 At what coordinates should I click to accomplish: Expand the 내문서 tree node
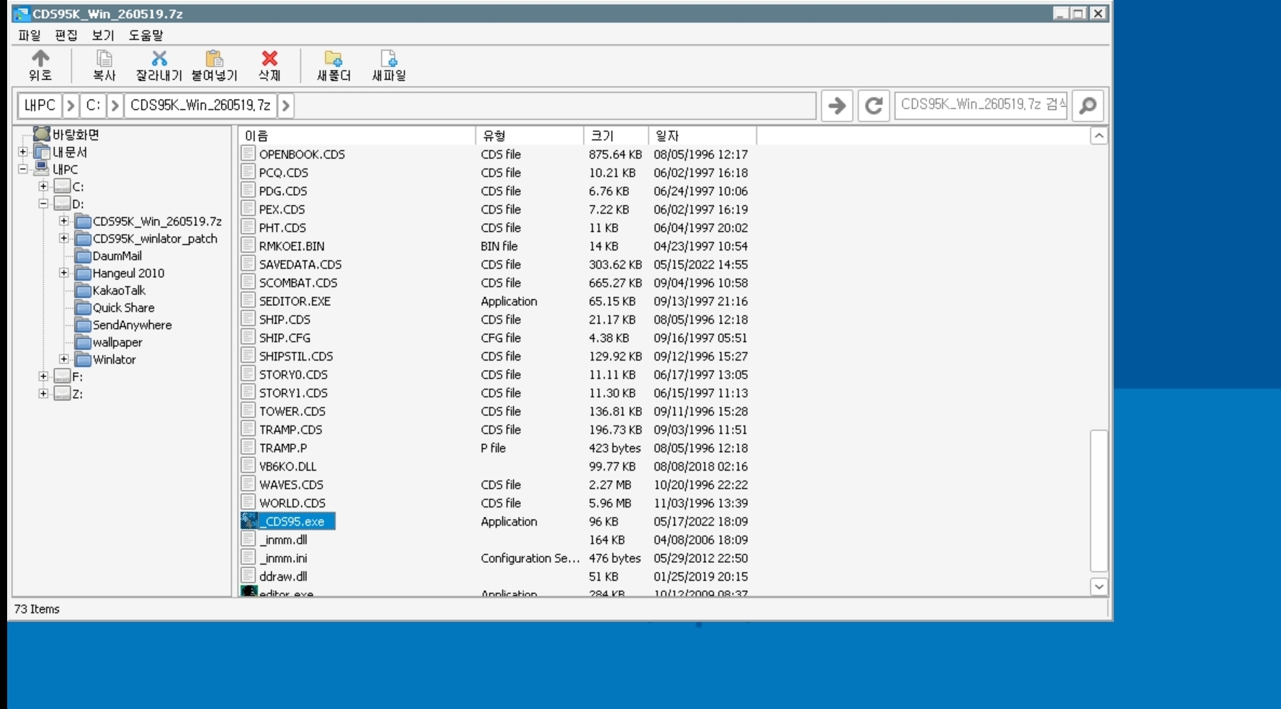coord(23,152)
